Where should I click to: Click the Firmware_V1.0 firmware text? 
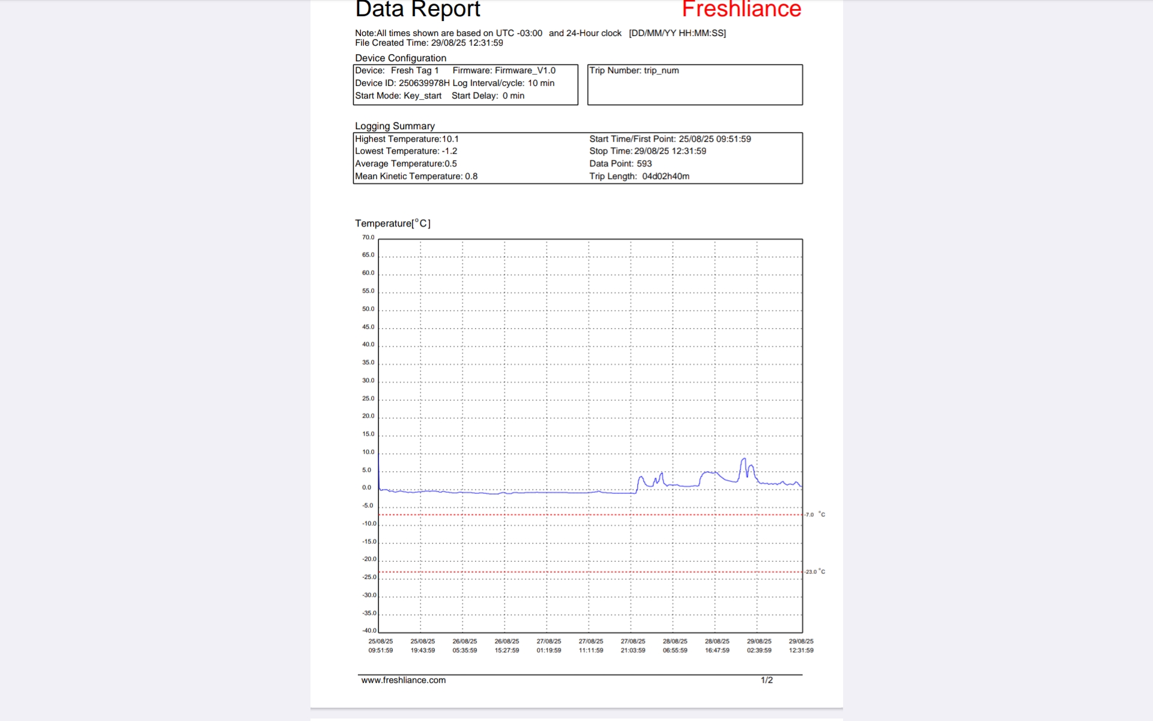pyautogui.click(x=525, y=70)
